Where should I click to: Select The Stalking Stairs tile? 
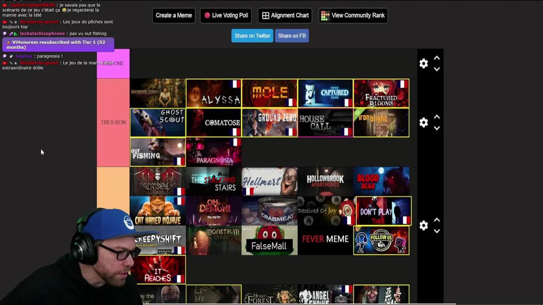click(x=214, y=181)
